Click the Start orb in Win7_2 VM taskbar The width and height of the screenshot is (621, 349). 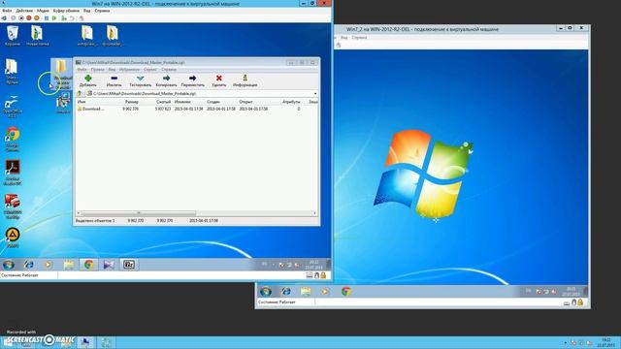click(x=266, y=292)
